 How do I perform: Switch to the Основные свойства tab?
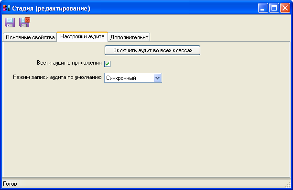point(30,37)
